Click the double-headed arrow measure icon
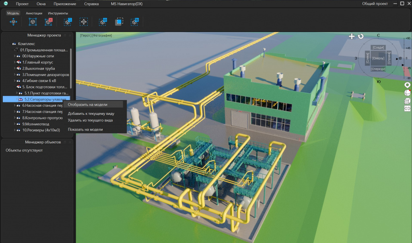This screenshot has width=412, height=243. pyautogui.click(x=407, y=108)
